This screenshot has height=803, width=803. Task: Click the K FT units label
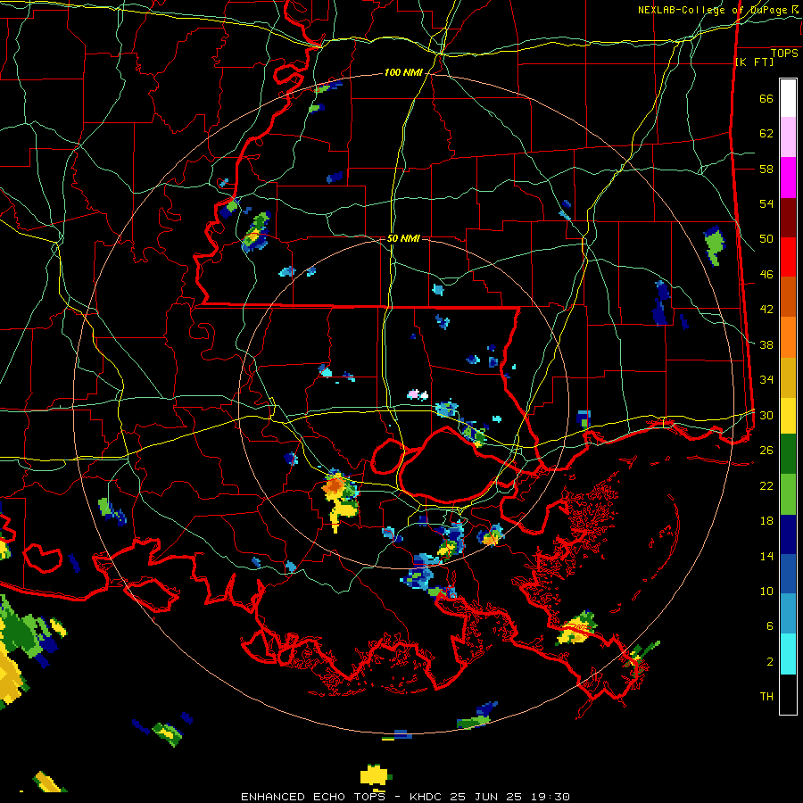(x=754, y=62)
